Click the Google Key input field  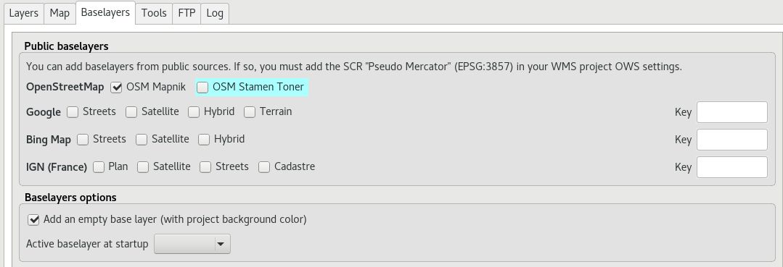[732, 112]
